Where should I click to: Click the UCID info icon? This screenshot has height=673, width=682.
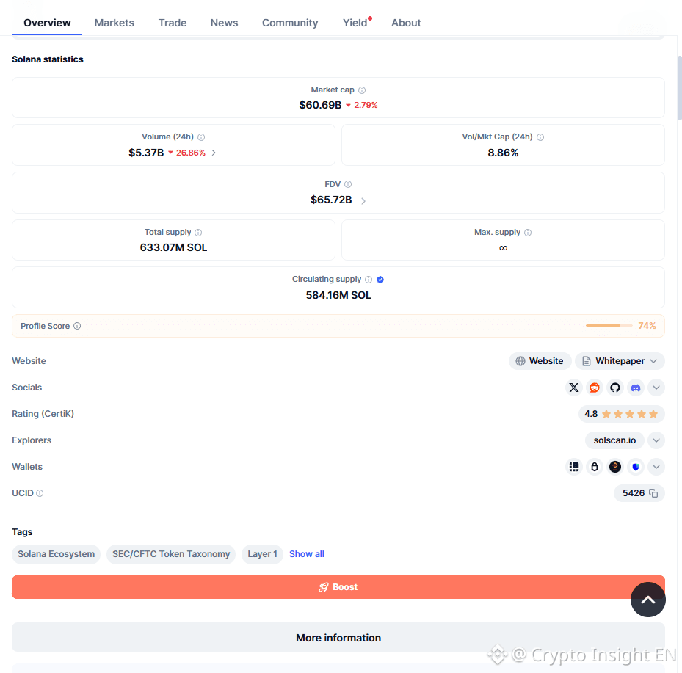tap(40, 493)
